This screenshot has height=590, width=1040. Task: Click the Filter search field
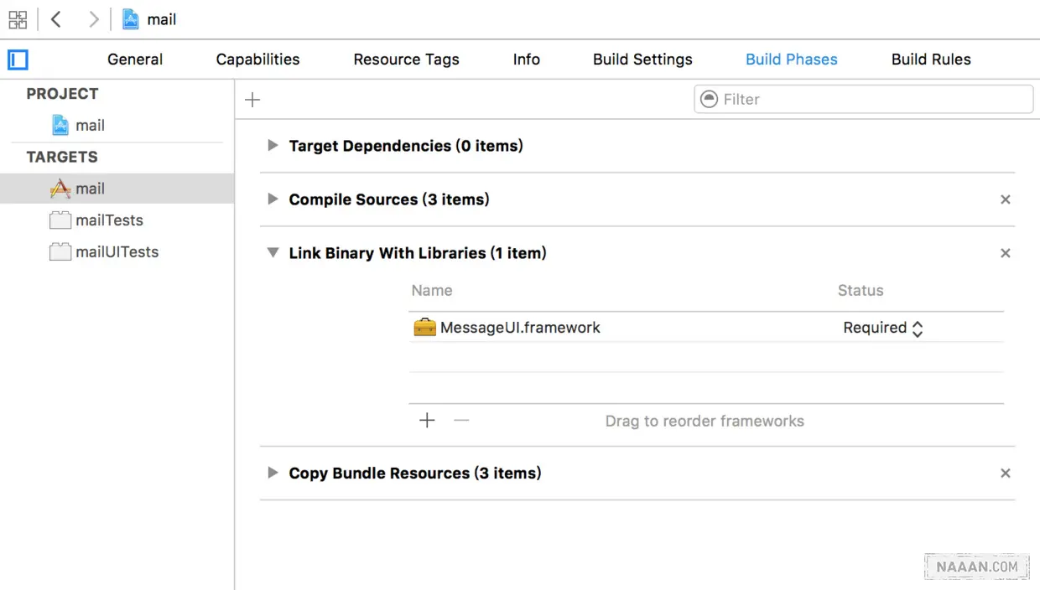tap(872, 99)
